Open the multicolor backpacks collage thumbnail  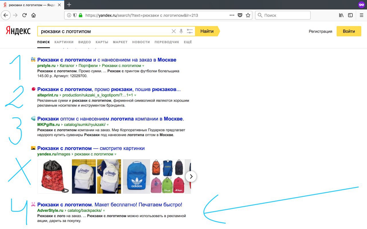coord(167,176)
